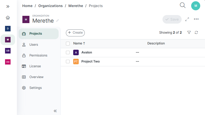Click the Project Two PT icon
205x115 pixels.
coord(76,62)
